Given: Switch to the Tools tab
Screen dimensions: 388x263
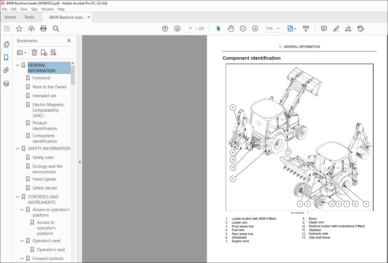Looking at the screenshot, I should click(29, 17).
